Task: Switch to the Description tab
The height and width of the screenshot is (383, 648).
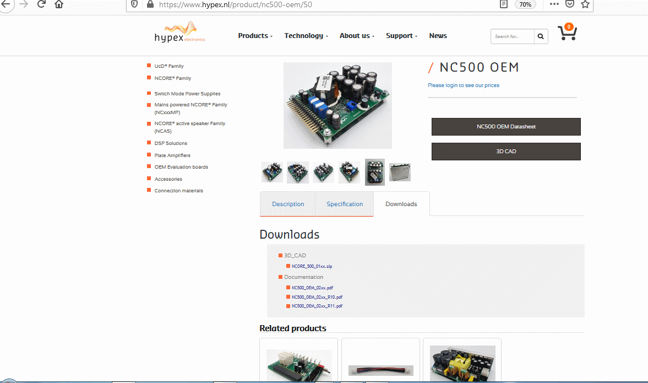Action: (x=288, y=204)
